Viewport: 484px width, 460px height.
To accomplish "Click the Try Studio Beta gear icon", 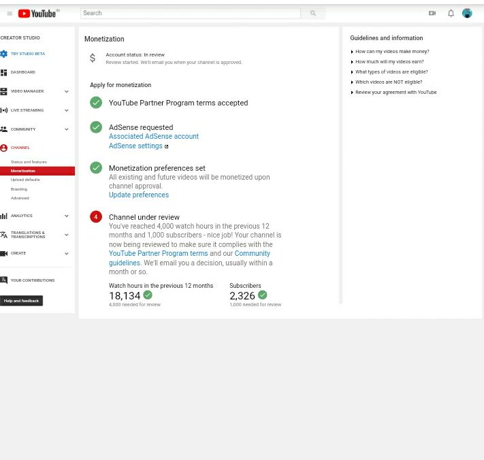I will coord(3,54).
